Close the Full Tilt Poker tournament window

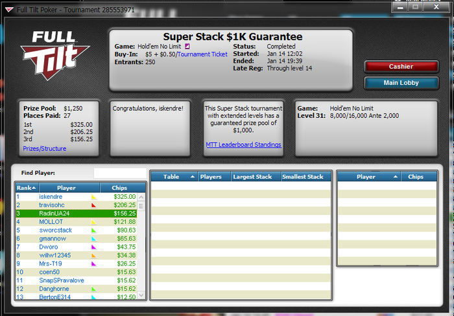pyautogui.click(x=436, y=7)
